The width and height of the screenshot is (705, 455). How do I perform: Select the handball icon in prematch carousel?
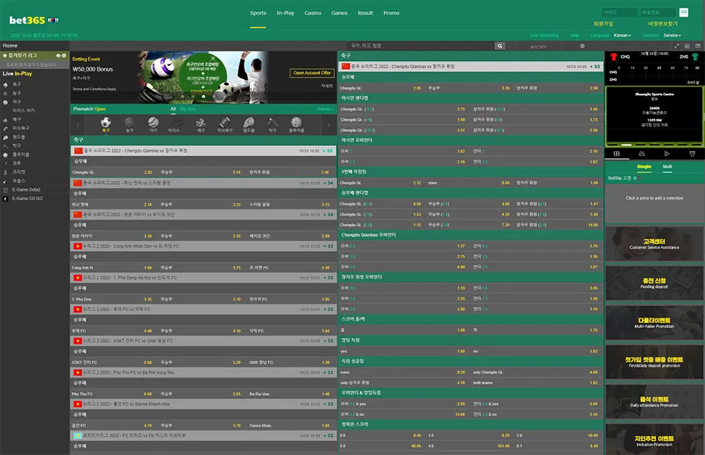coord(249,123)
